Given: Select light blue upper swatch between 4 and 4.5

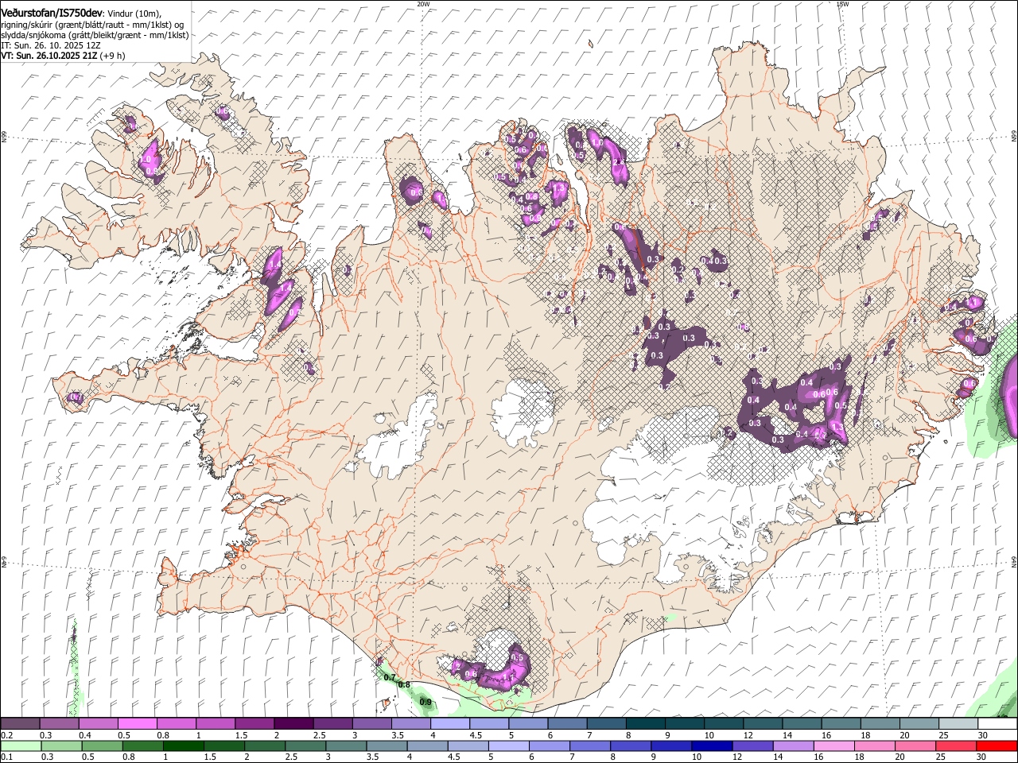Looking at the screenshot, I should coord(450,724).
